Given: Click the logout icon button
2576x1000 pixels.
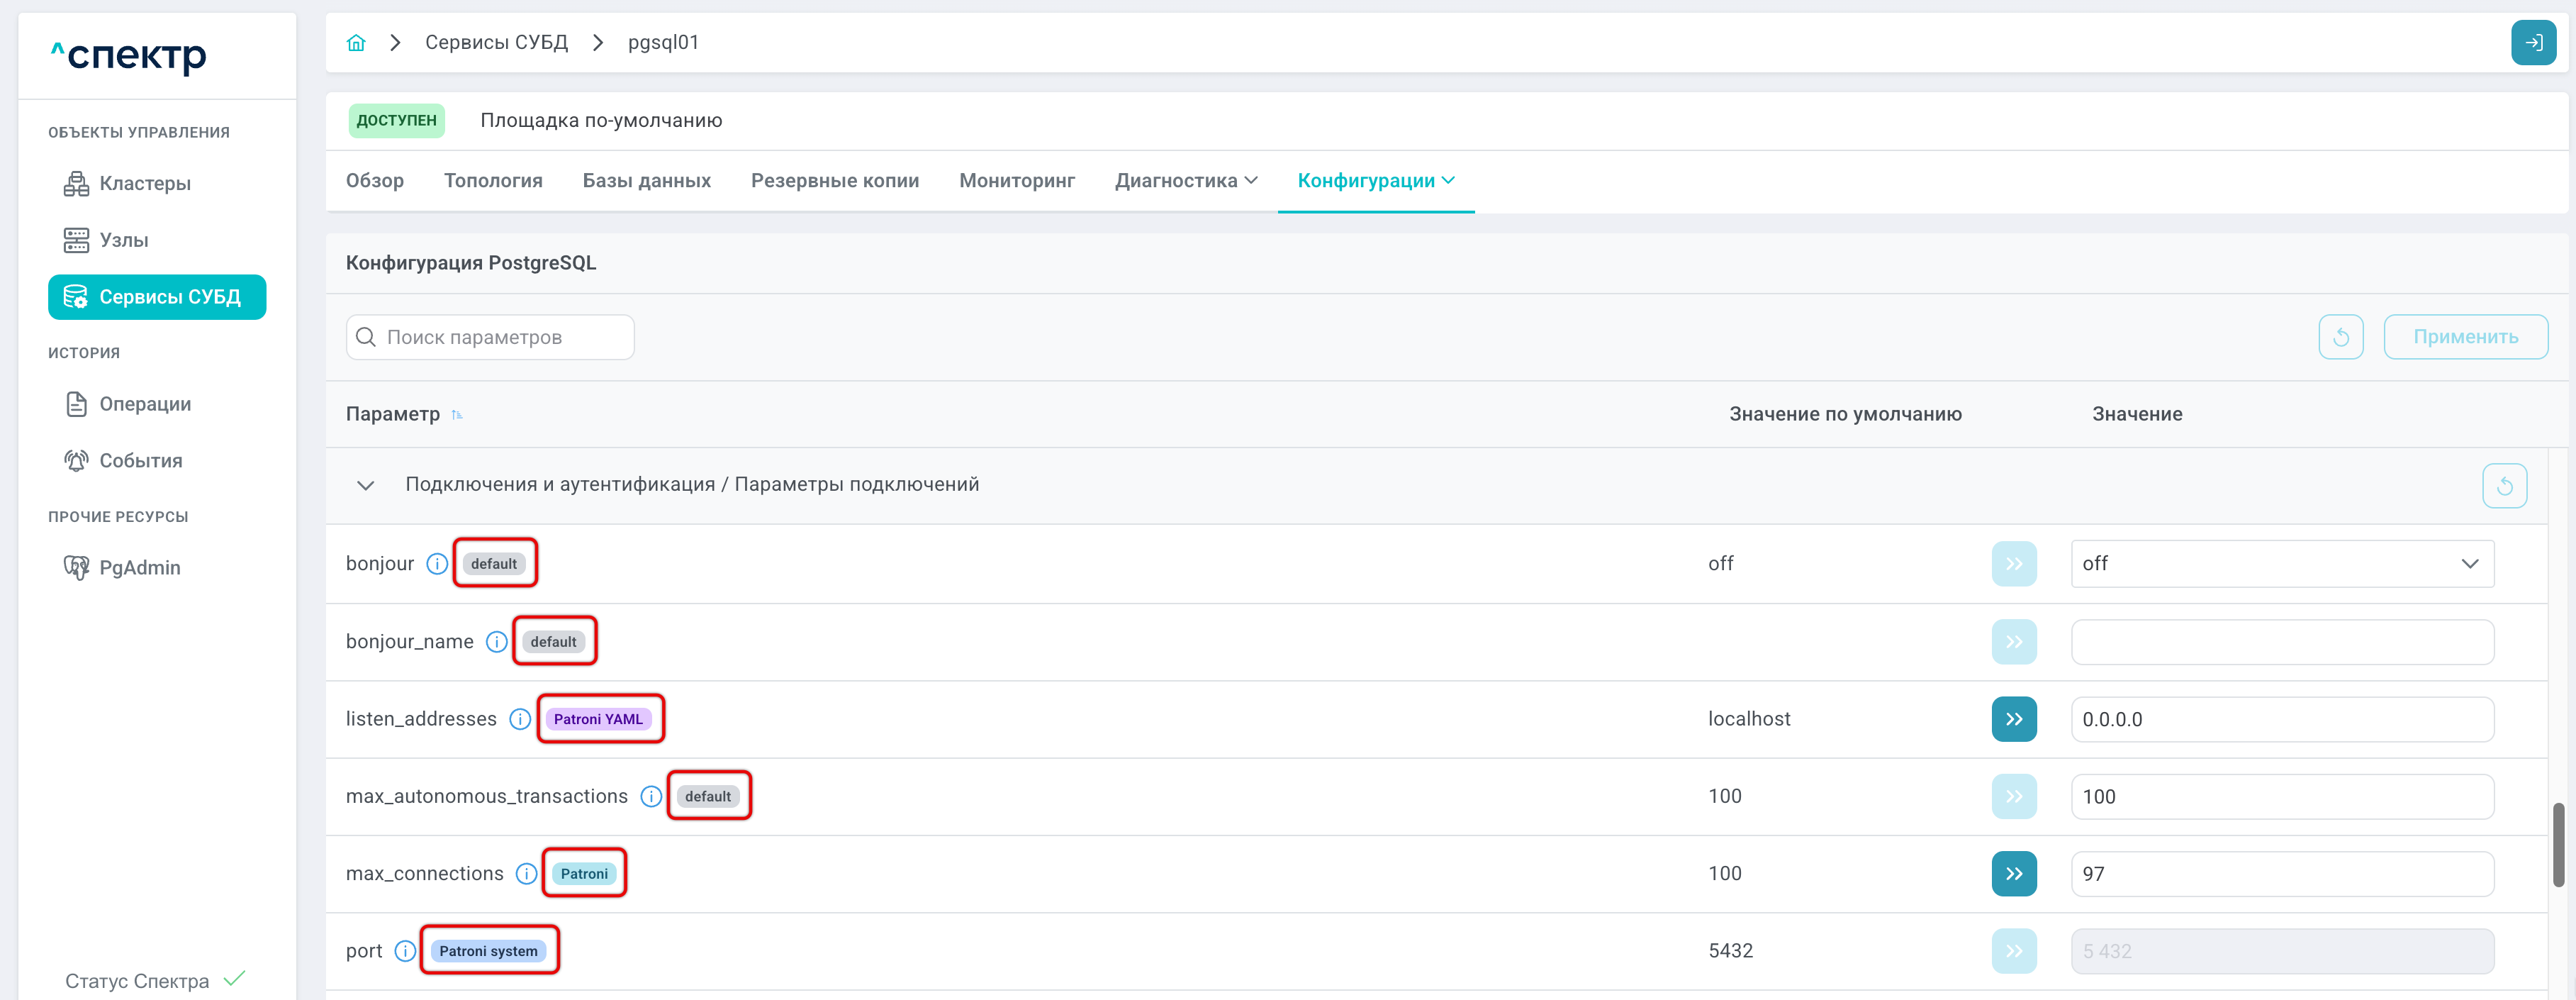Looking at the screenshot, I should pyautogui.click(x=2533, y=43).
